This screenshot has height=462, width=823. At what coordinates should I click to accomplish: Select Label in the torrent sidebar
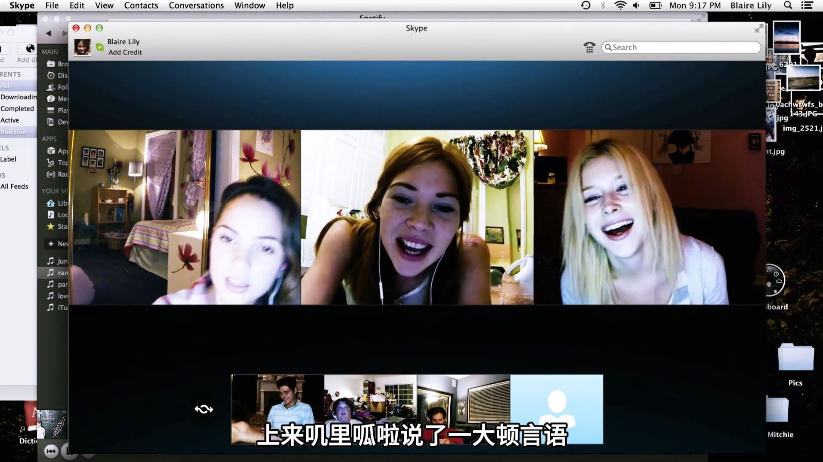pos(8,159)
